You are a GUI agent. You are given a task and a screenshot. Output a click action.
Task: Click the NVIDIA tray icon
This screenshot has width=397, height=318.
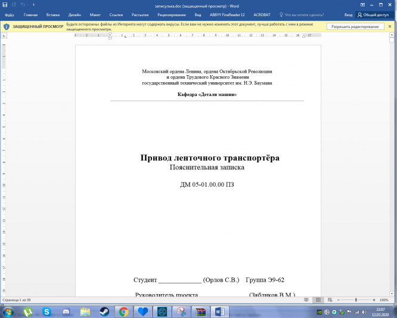[320, 312]
